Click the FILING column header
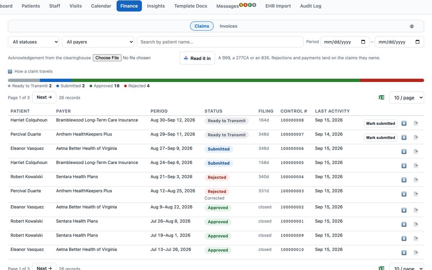 click(x=266, y=111)
